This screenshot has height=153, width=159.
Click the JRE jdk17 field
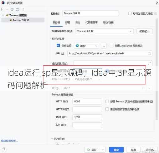[105, 88]
